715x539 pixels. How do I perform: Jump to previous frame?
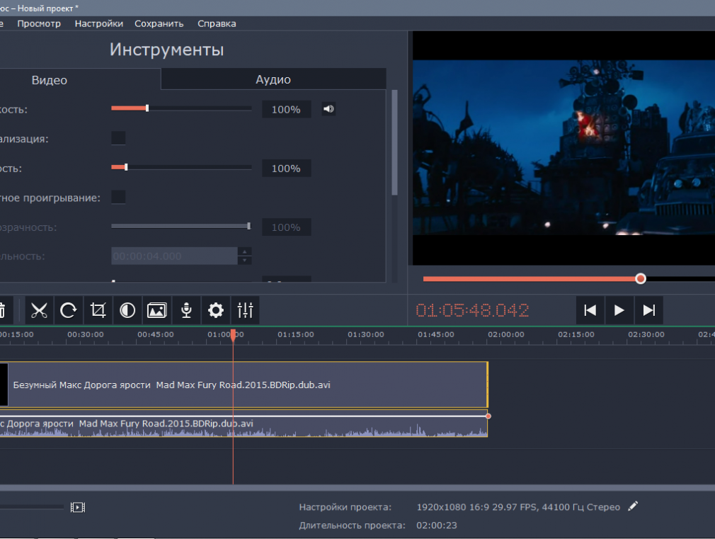(590, 310)
